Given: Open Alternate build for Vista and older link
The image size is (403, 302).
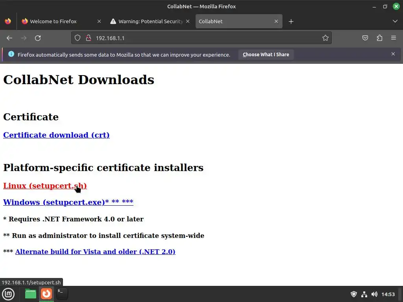Looking at the screenshot, I should pyautogui.click(x=95, y=252).
